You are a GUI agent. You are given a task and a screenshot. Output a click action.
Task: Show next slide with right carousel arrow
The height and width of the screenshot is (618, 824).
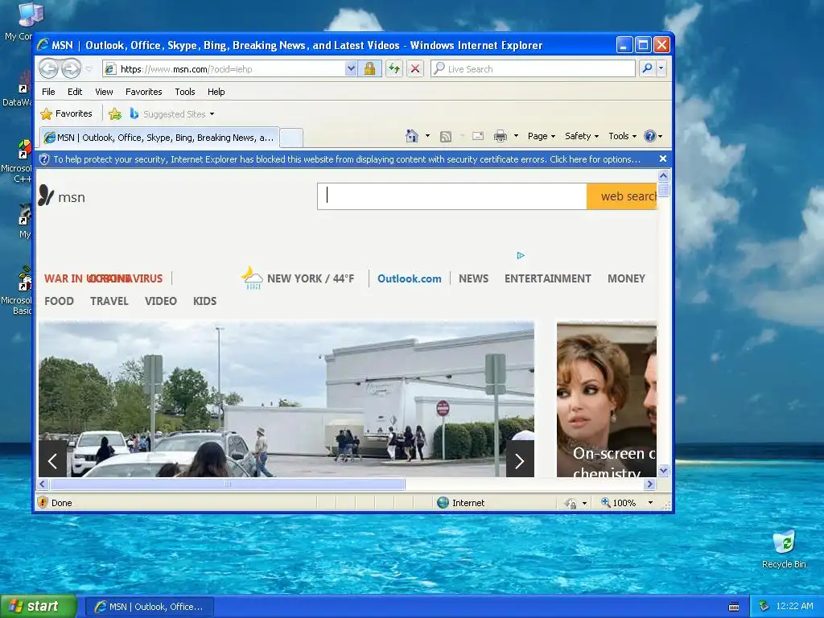[520, 461]
